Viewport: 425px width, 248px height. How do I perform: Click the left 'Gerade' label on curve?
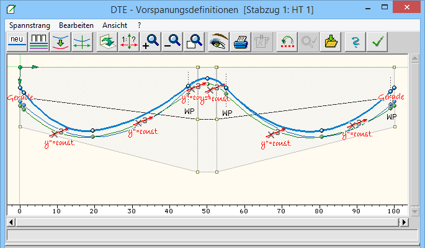pyautogui.click(x=20, y=98)
